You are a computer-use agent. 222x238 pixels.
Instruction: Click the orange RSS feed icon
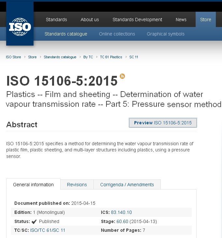point(122,76)
